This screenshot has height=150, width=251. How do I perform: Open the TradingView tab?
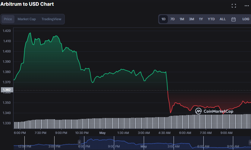(x=51, y=19)
